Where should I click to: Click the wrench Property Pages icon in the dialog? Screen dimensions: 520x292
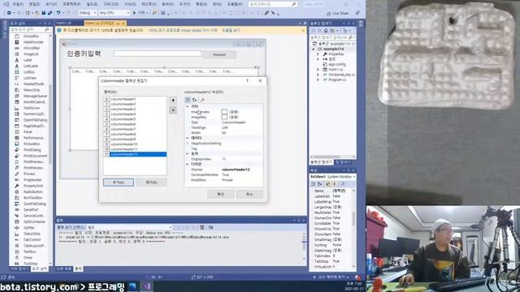coord(202,100)
